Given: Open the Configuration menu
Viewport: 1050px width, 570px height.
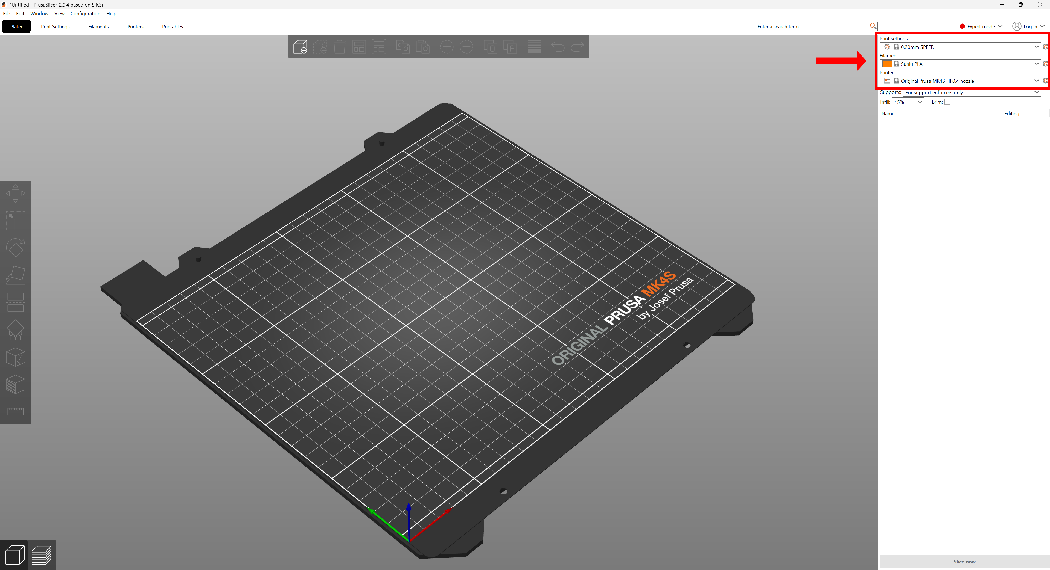Looking at the screenshot, I should (85, 13).
